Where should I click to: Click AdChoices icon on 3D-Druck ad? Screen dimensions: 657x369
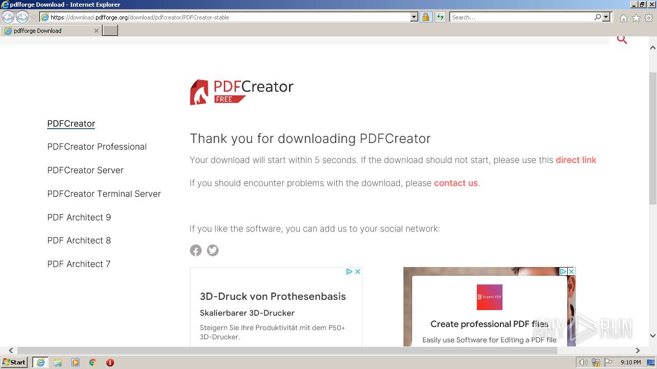(349, 272)
